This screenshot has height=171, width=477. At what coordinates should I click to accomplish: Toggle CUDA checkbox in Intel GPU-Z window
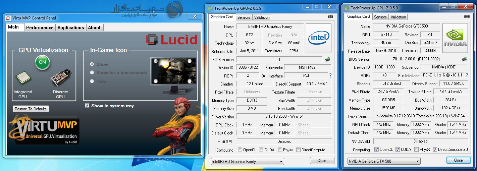(x=260, y=150)
